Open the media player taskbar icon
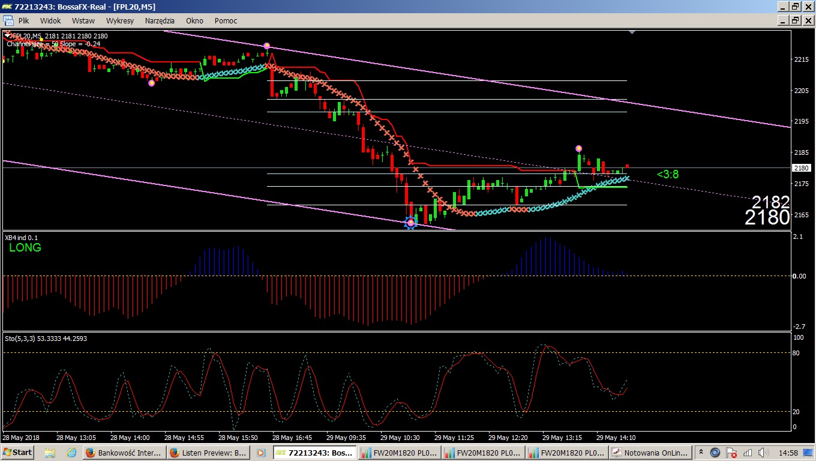The height and width of the screenshot is (461, 816). [x=261, y=452]
